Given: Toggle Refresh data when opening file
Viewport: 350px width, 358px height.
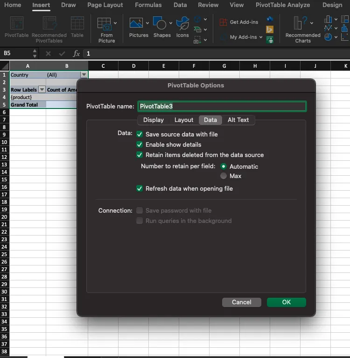Looking at the screenshot, I should (140, 189).
